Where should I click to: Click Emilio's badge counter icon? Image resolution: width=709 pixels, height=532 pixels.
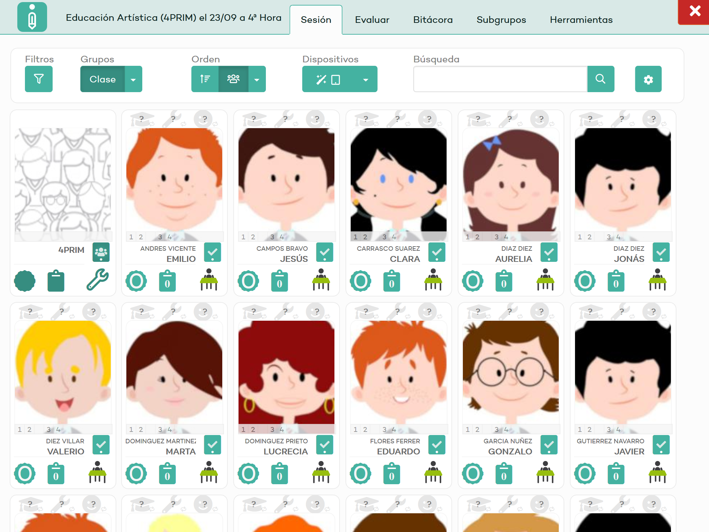point(136,281)
